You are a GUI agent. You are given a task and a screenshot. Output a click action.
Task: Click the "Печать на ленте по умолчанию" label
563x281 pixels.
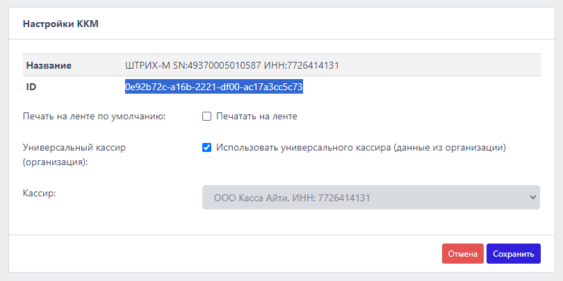click(94, 117)
